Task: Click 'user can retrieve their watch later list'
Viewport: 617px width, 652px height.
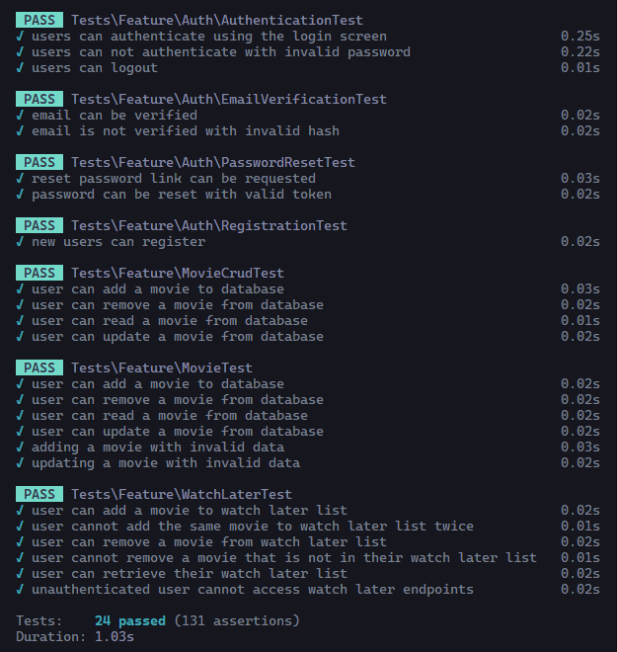Action: (190, 573)
